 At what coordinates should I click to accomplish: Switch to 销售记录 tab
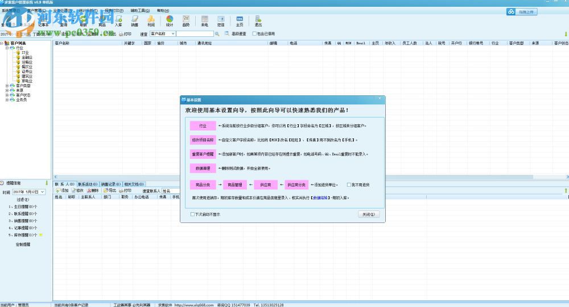pos(111,184)
